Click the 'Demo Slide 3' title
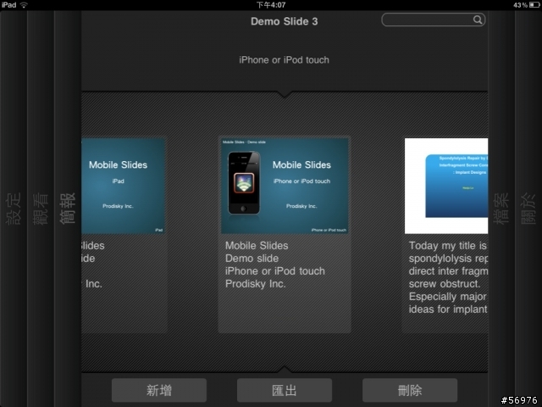The height and width of the screenshot is (407, 542). [285, 21]
